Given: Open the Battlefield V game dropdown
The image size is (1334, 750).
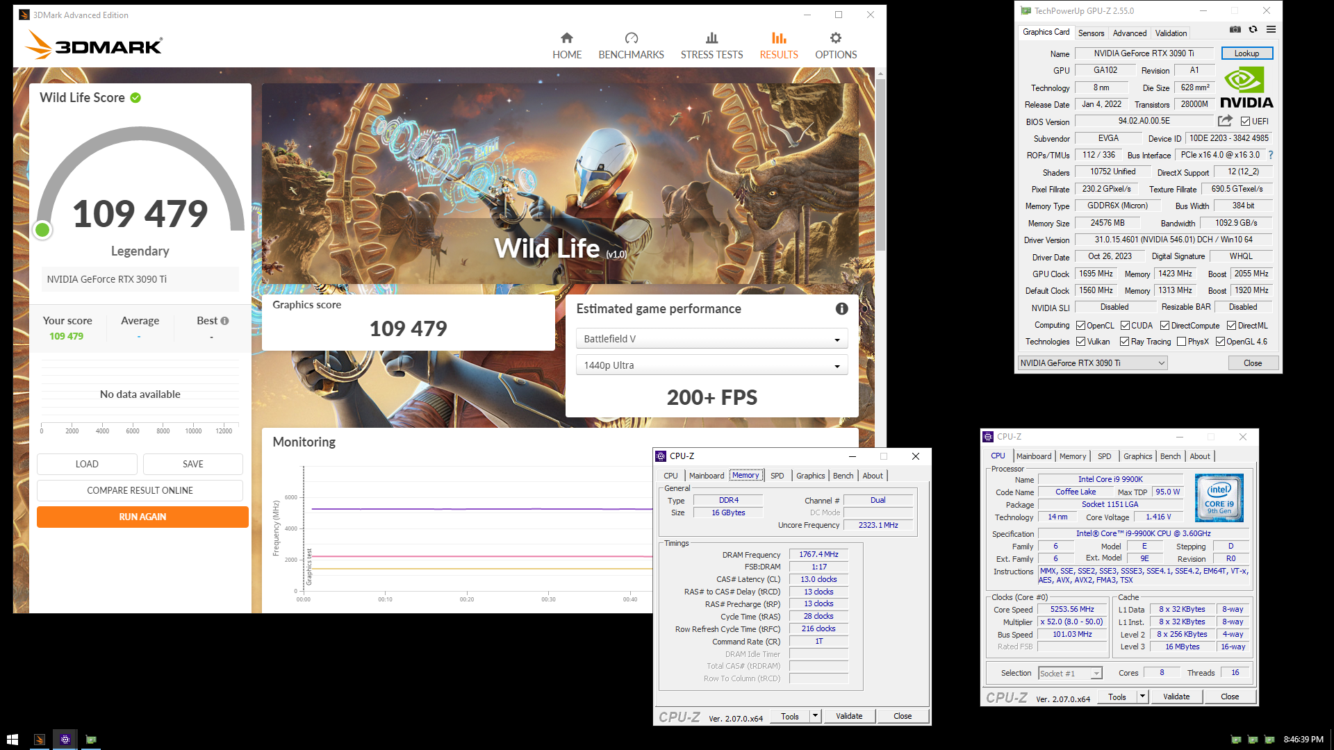Looking at the screenshot, I should coord(711,339).
